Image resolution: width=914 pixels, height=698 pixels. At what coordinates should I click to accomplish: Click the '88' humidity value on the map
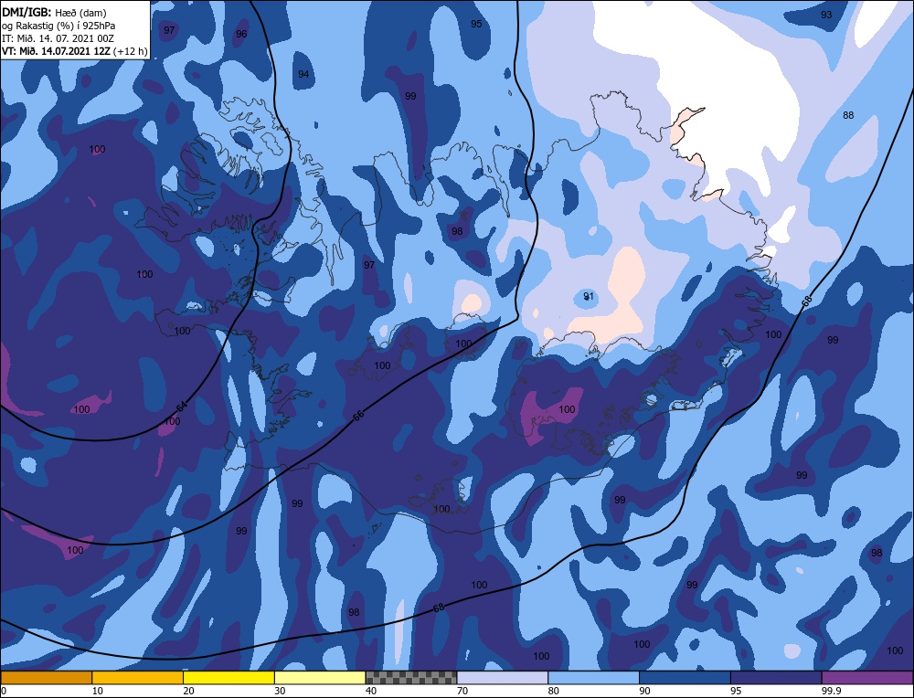pyautogui.click(x=848, y=115)
